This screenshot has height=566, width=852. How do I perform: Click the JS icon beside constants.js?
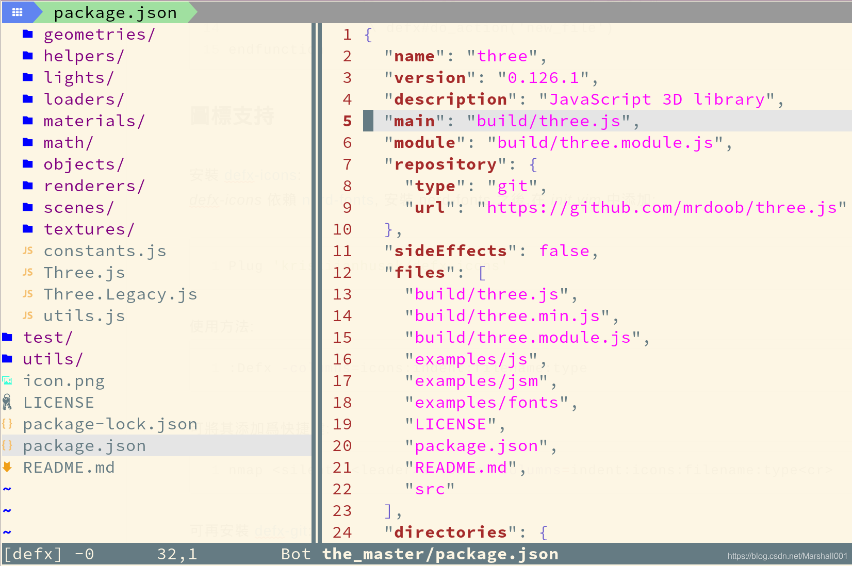(28, 251)
